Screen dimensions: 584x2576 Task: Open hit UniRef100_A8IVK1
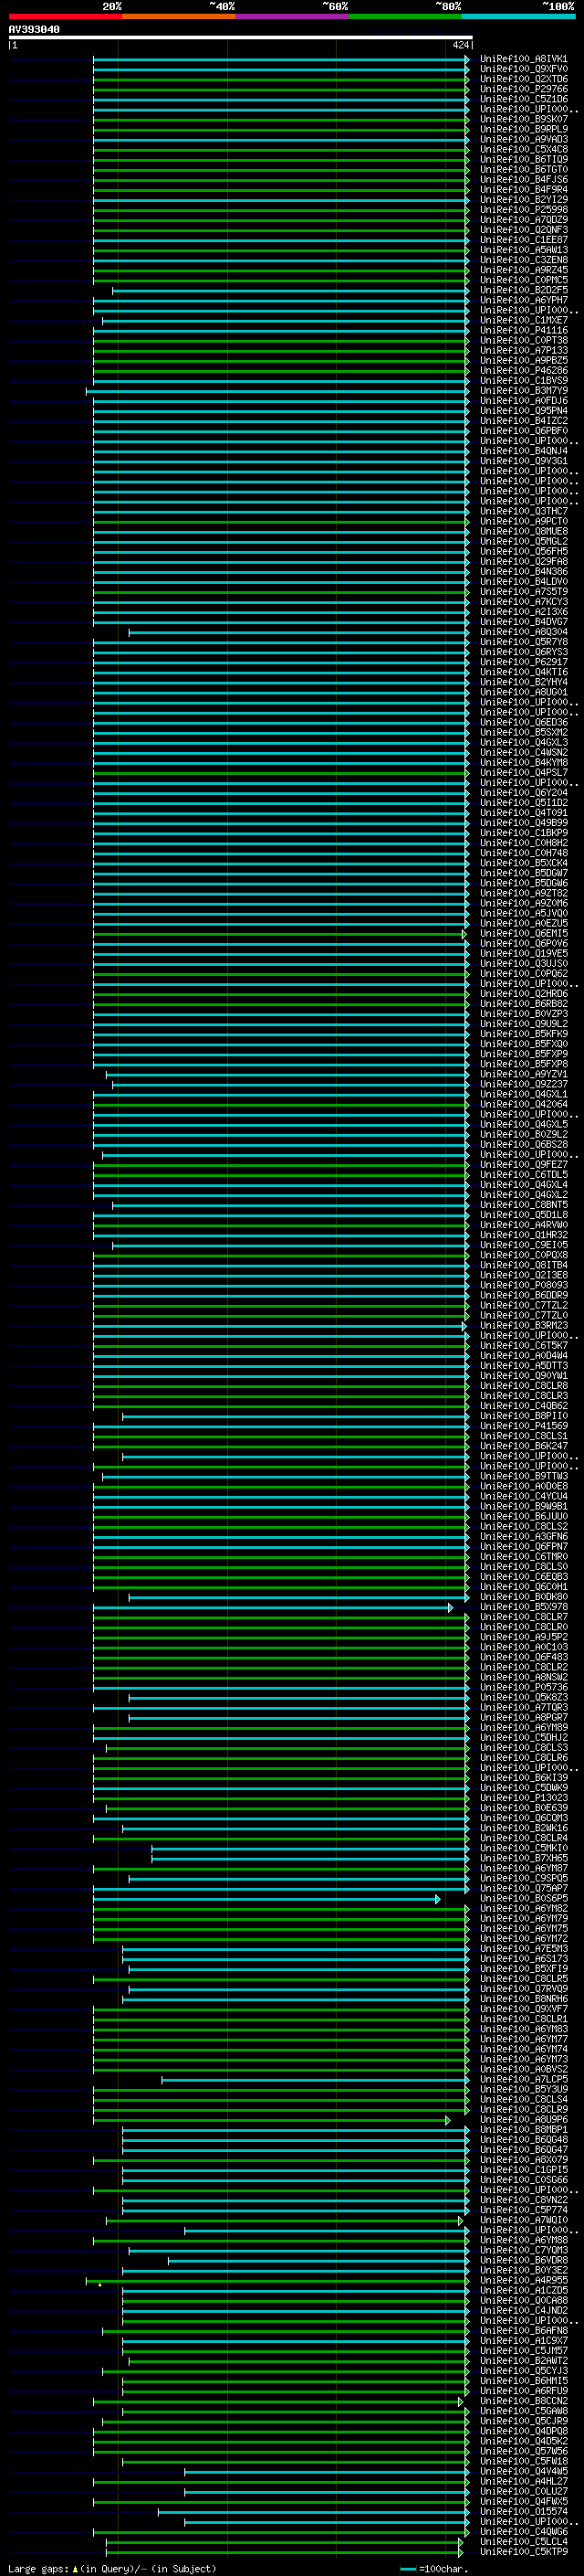click(523, 60)
